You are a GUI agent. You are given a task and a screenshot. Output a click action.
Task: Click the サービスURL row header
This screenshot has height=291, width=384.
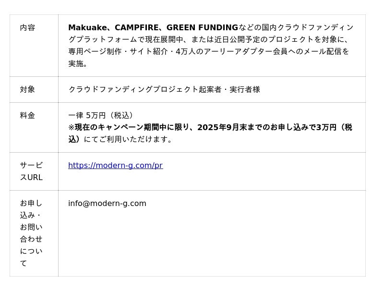click(x=31, y=171)
